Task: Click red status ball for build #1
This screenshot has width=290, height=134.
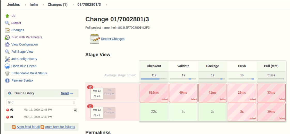Action: (7, 117)
